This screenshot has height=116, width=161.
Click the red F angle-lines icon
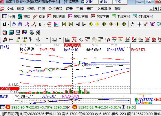(134, 40)
